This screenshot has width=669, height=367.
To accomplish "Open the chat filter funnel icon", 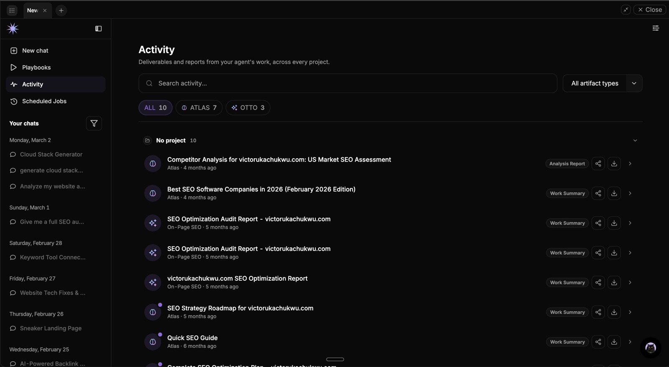I will pyautogui.click(x=94, y=123).
